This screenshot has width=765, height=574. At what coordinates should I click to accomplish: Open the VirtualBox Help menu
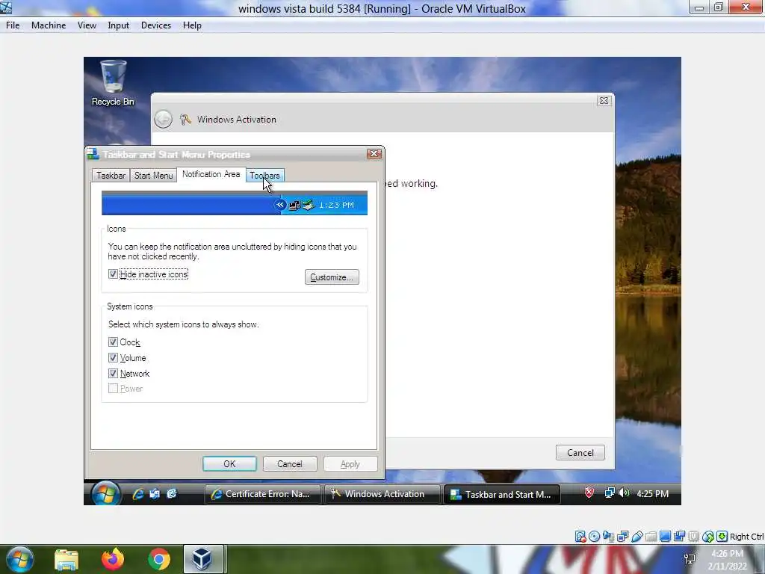pyautogui.click(x=192, y=25)
